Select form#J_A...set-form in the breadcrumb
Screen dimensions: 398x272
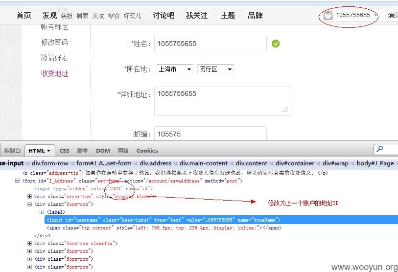click(104, 163)
